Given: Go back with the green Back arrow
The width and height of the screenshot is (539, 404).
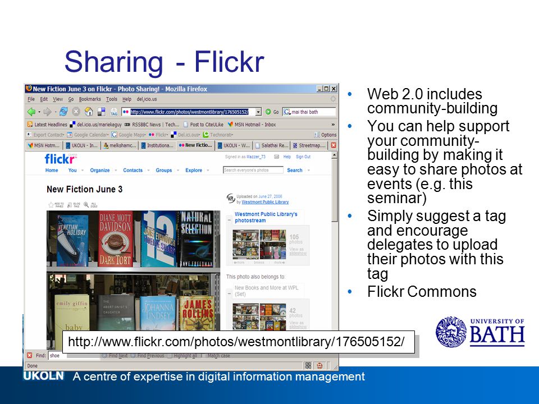Looking at the screenshot, I should pos(31,112).
